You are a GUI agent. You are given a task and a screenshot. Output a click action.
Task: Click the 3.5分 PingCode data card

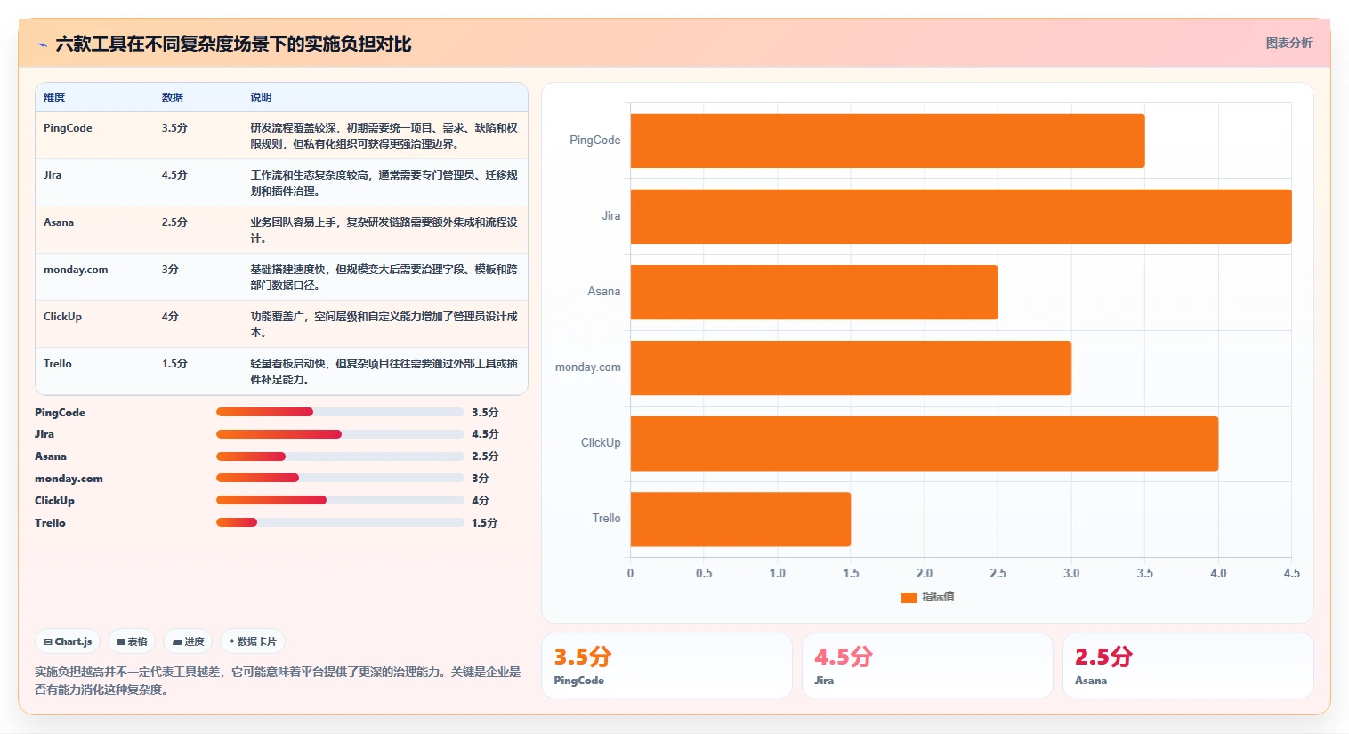666,665
